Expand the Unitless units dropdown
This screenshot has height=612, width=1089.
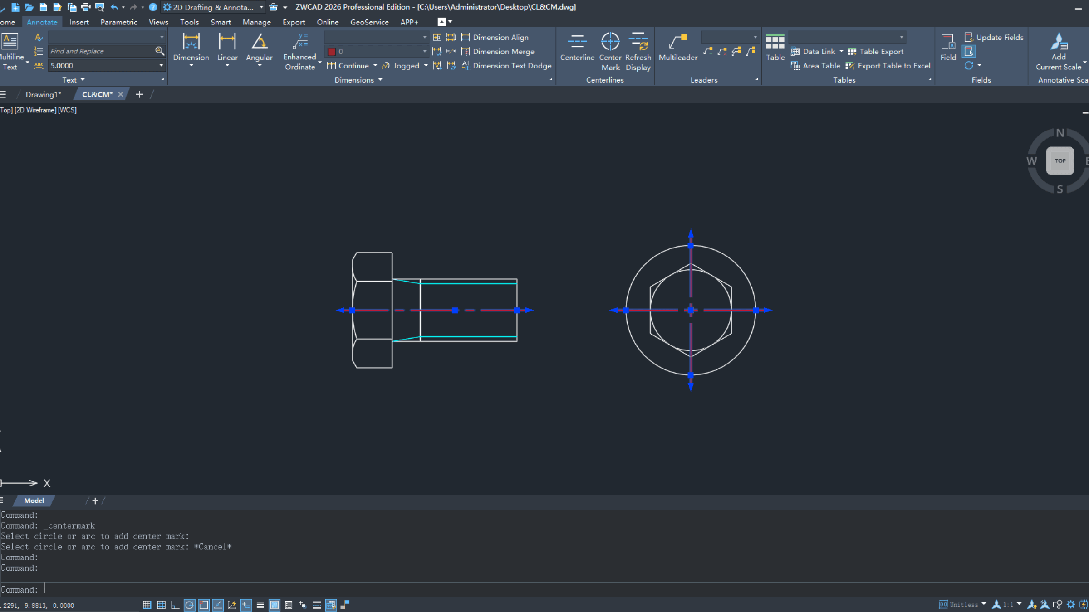click(x=984, y=604)
